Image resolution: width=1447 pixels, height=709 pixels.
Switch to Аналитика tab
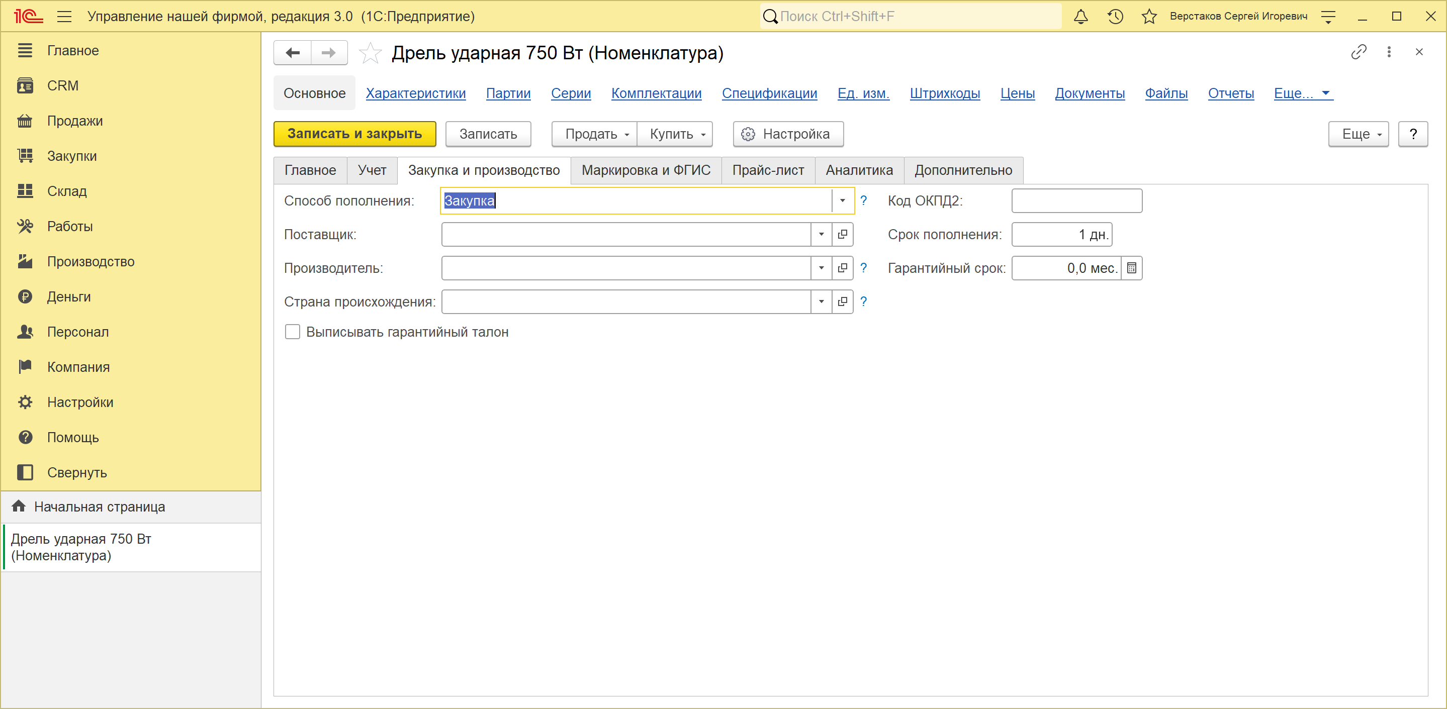click(x=859, y=171)
